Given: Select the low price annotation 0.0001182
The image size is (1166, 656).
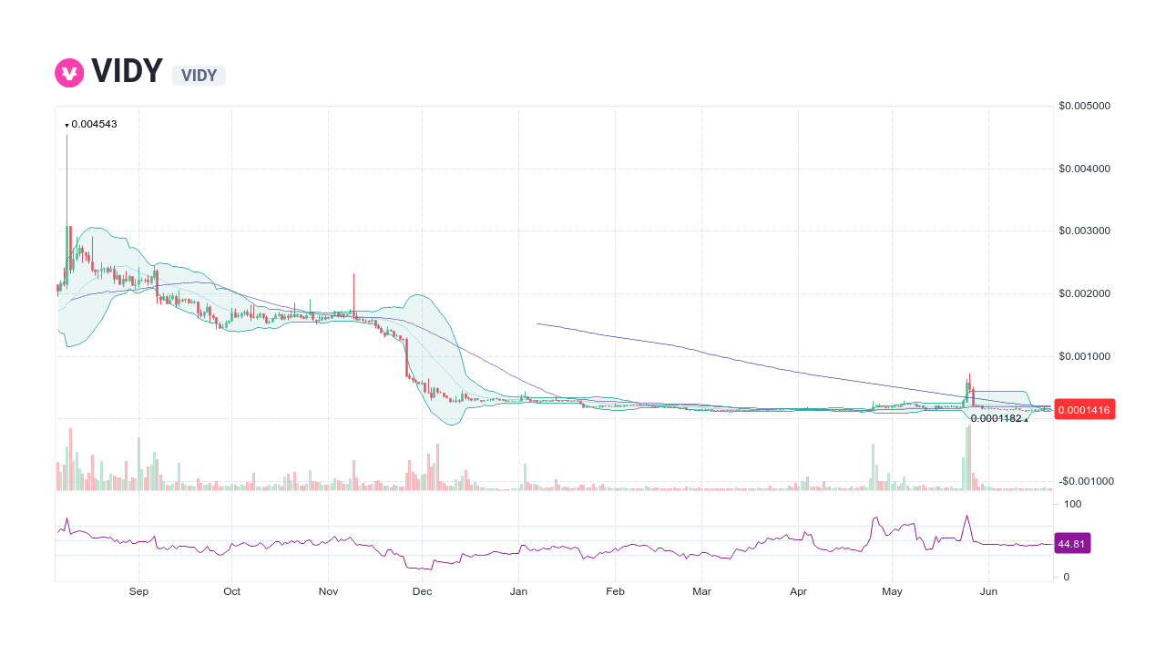Looking at the screenshot, I should [997, 417].
